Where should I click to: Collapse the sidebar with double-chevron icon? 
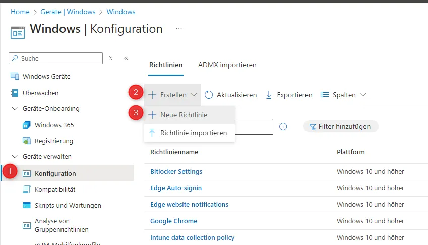[x=126, y=58]
